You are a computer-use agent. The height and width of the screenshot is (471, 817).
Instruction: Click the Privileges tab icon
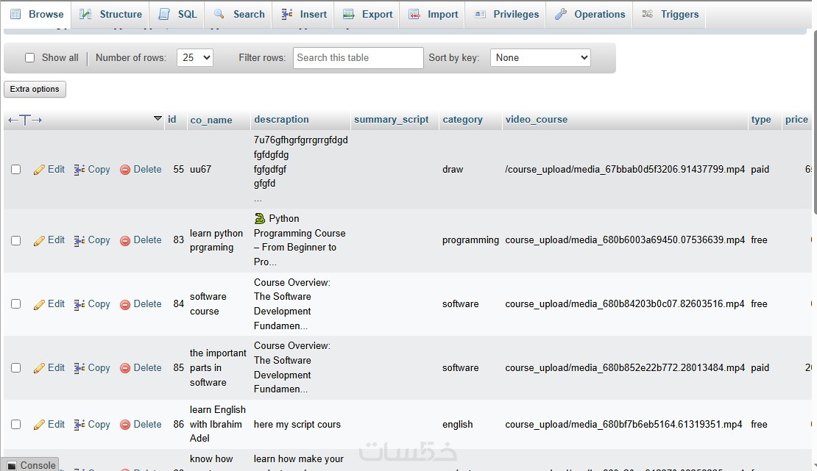click(x=480, y=14)
